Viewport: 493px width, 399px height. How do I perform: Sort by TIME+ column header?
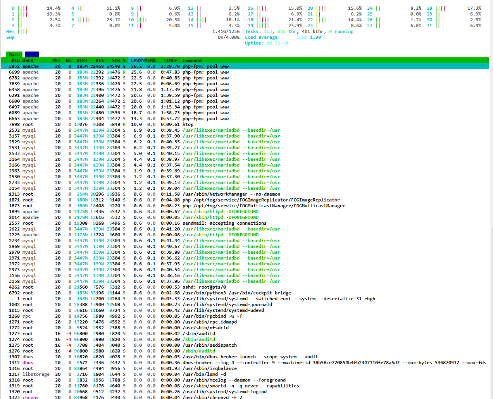coord(170,60)
